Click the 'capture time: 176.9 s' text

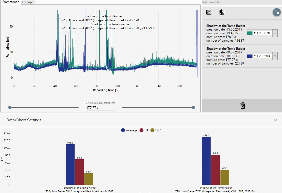click(x=221, y=37)
